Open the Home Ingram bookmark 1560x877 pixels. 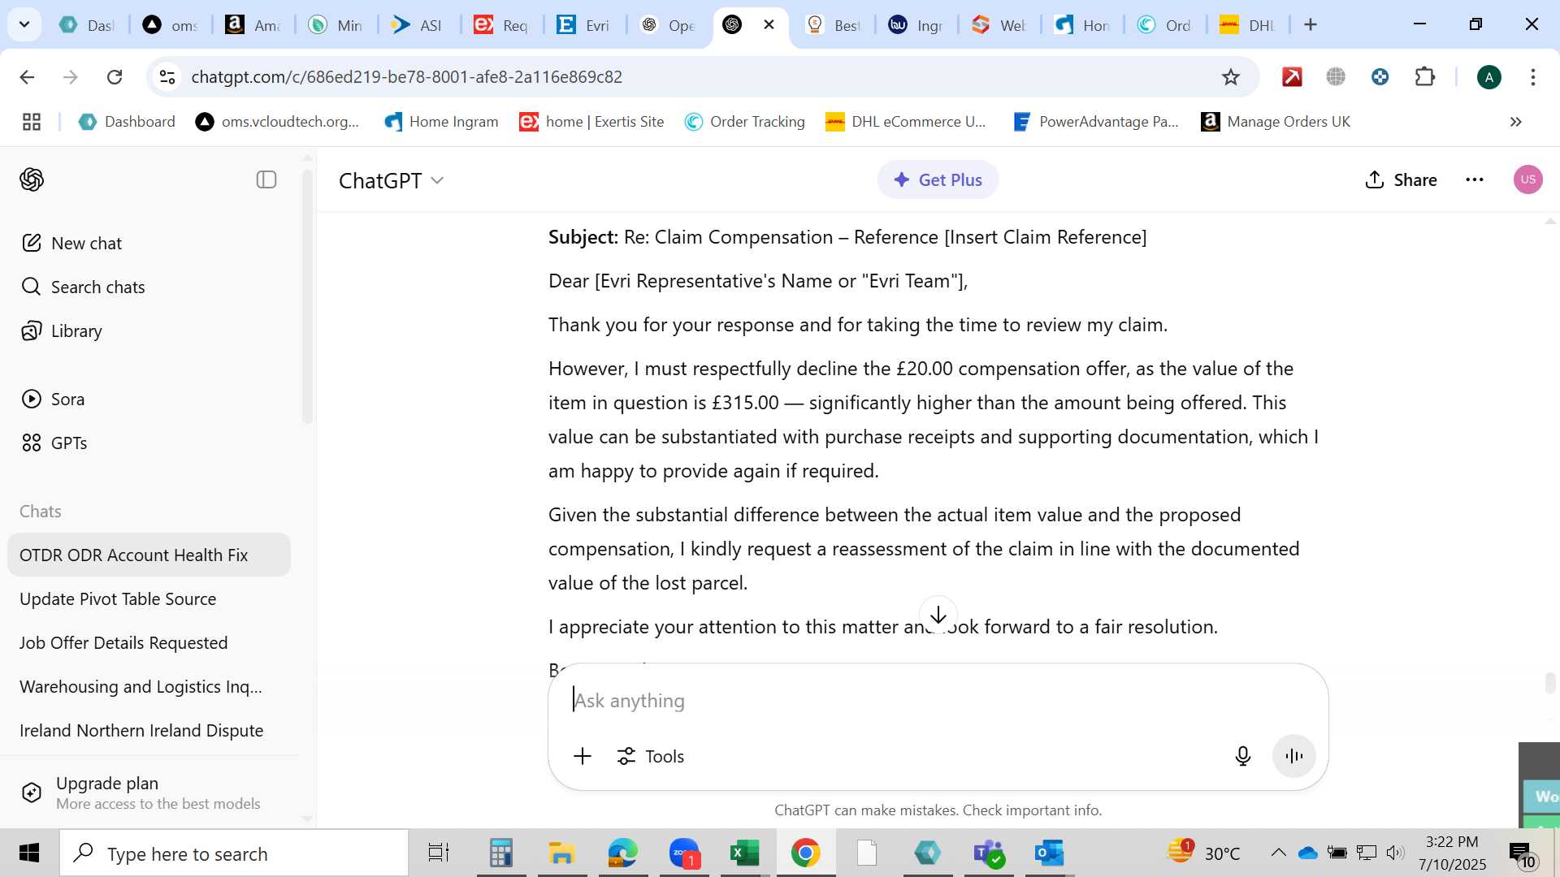(441, 122)
